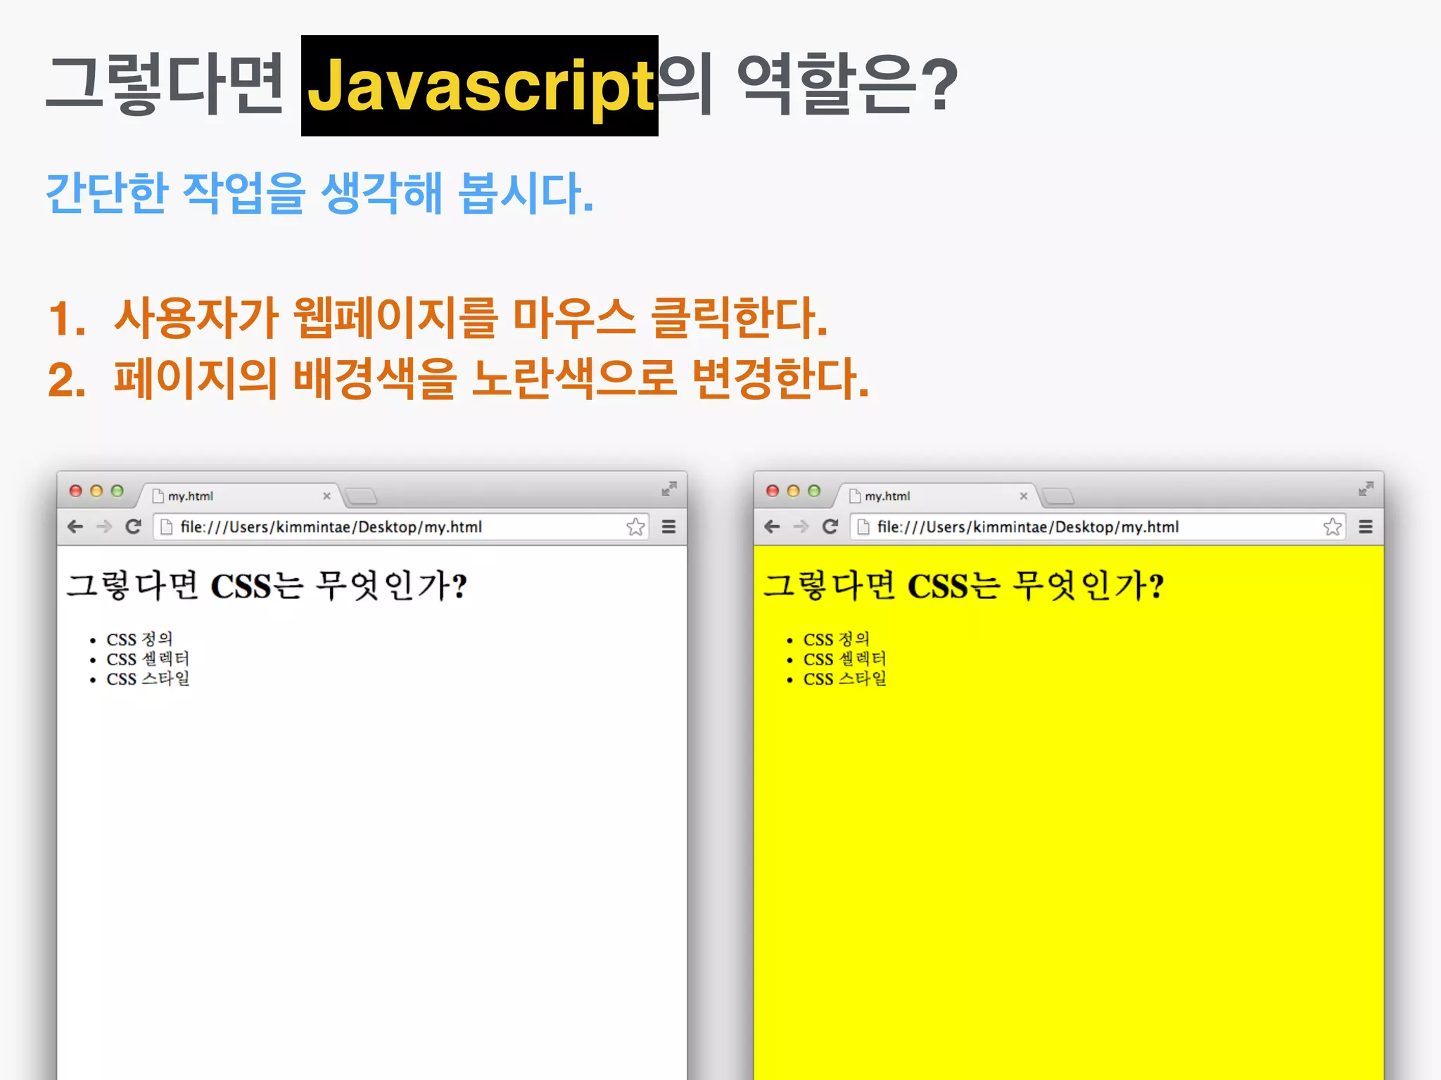The height and width of the screenshot is (1080, 1441).
Task: Open a new tab in the left browser
Action: [x=362, y=497]
